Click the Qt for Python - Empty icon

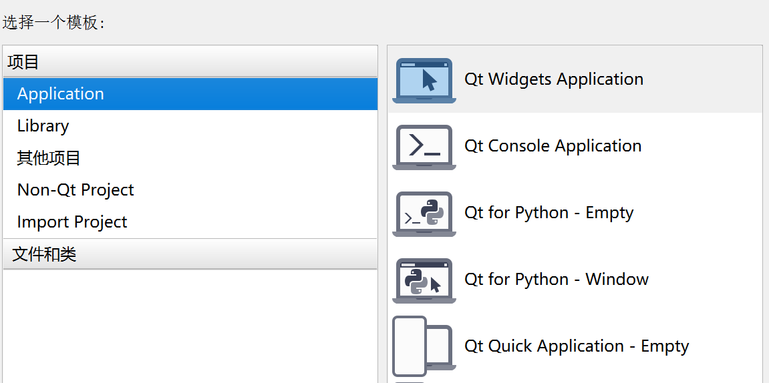click(424, 214)
